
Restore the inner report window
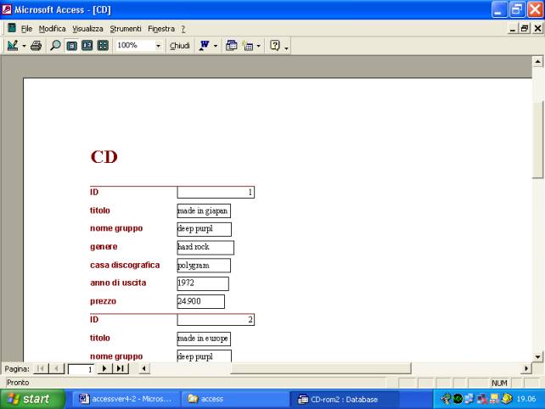click(x=525, y=29)
